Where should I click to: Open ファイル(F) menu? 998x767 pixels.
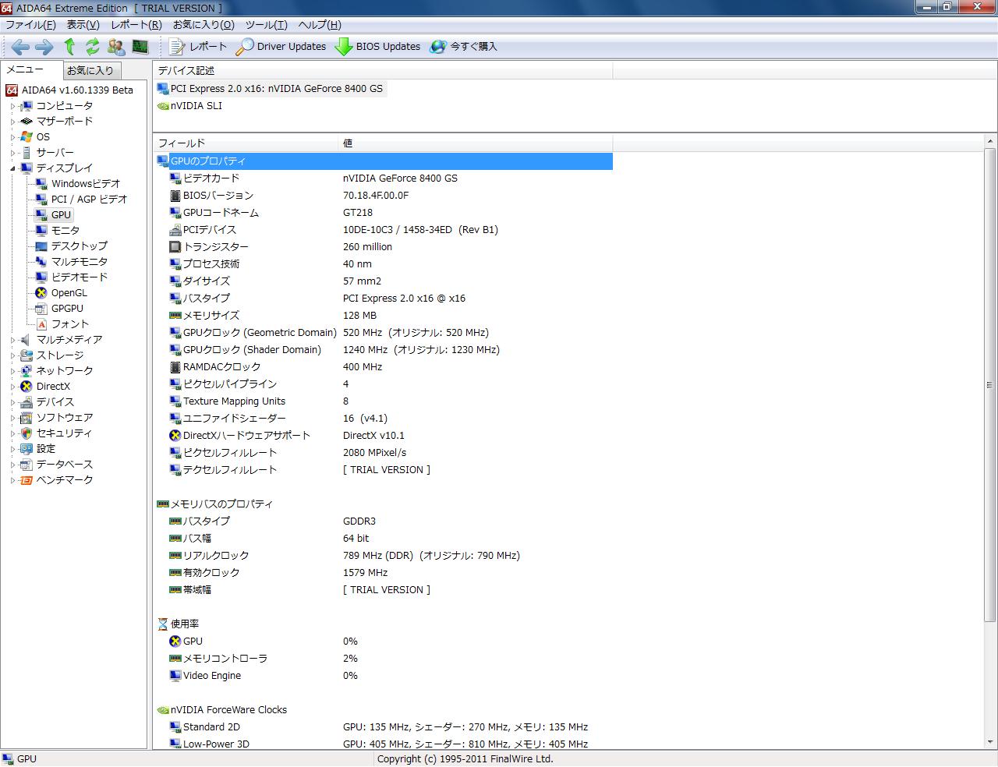(30, 25)
